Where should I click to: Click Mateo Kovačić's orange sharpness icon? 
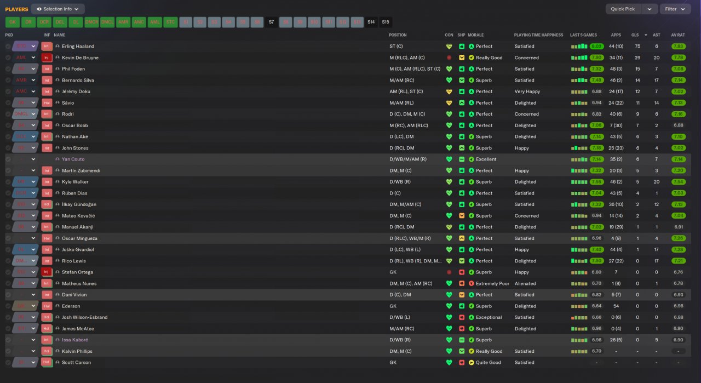[x=462, y=215]
